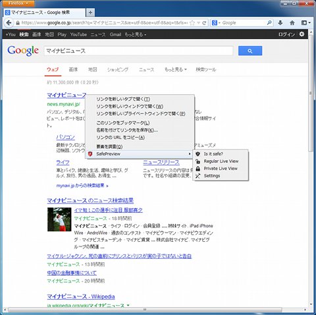Select 'Regular Live View' submenu item

click(221, 161)
